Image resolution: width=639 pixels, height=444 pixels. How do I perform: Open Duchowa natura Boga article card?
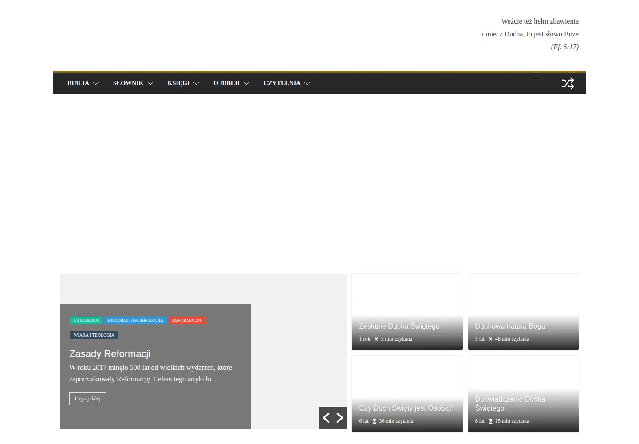(524, 312)
